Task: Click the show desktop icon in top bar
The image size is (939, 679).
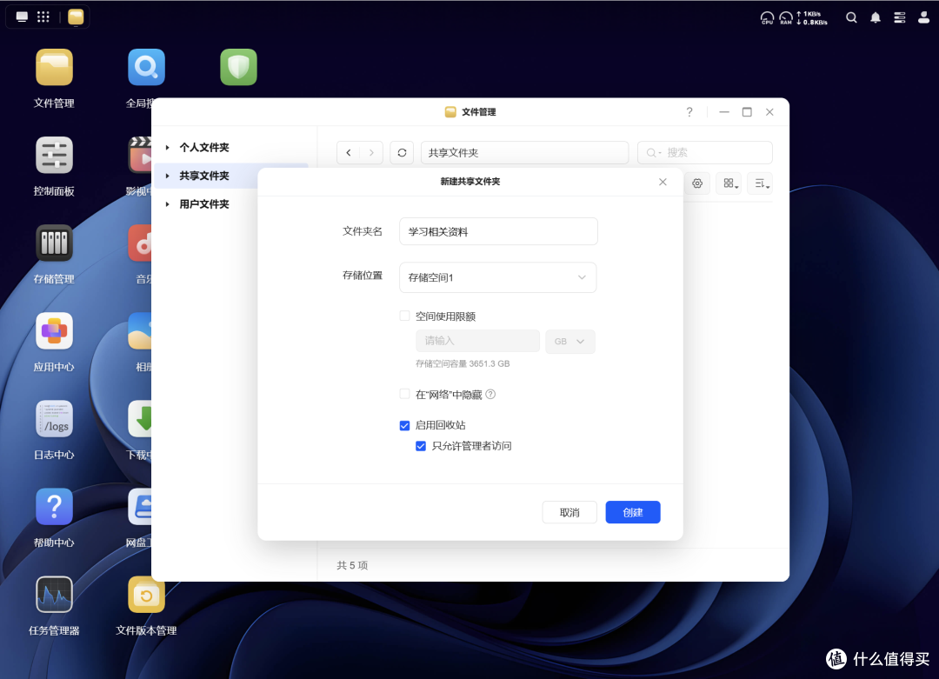Action: point(22,17)
